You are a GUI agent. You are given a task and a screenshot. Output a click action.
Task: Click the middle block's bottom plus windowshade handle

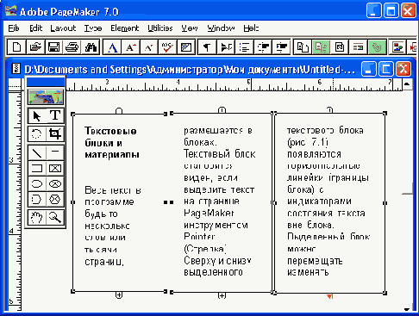[x=222, y=295]
